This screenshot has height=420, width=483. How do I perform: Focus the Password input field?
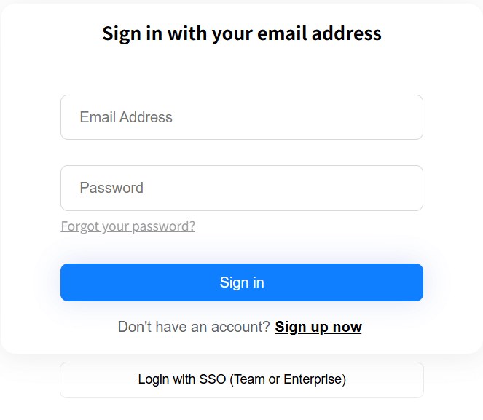coord(241,188)
